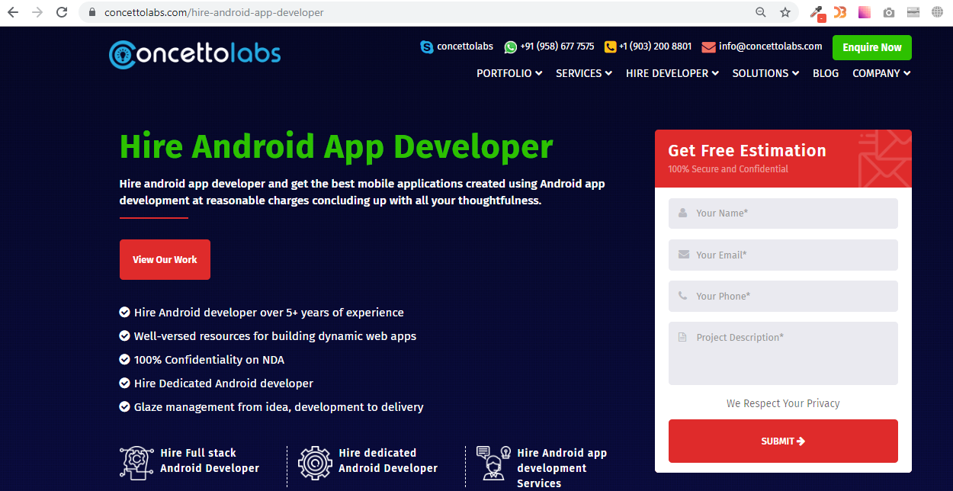Click the browser address bar URL

click(214, 12)
